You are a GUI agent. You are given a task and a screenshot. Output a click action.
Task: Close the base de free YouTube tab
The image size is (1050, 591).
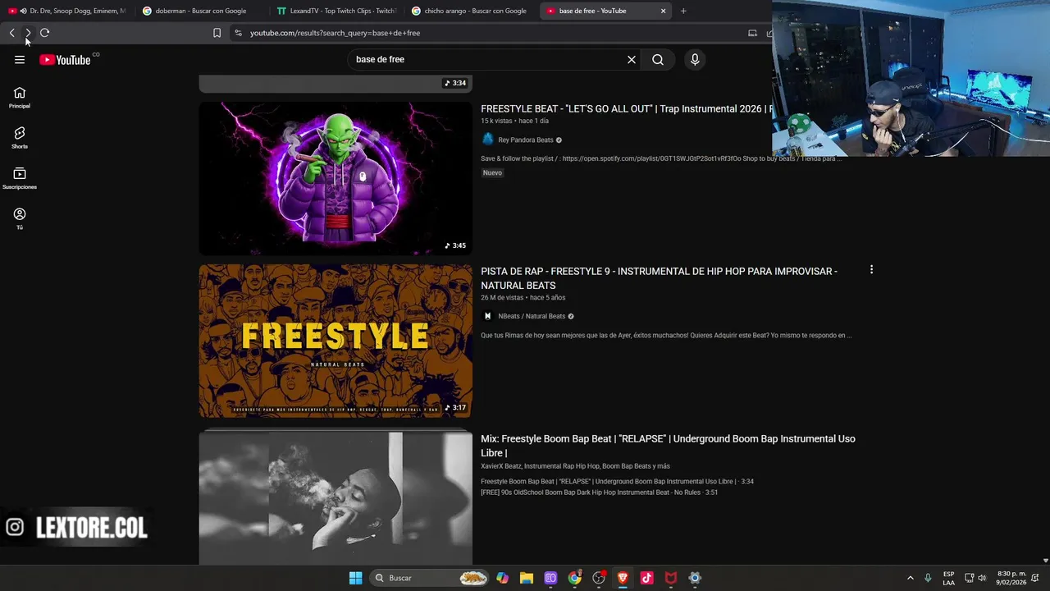(663, 11)
